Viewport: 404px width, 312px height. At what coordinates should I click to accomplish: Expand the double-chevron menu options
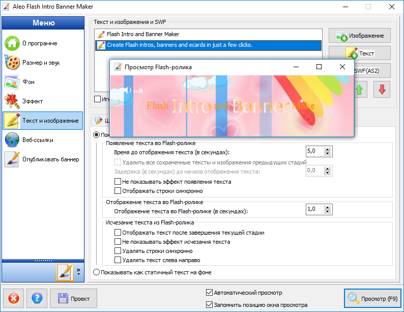coord(78,271)
